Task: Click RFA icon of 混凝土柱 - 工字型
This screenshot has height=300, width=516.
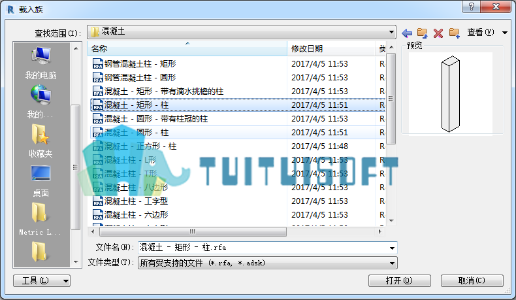Action: pyautogui.click(x=98, y=201)
